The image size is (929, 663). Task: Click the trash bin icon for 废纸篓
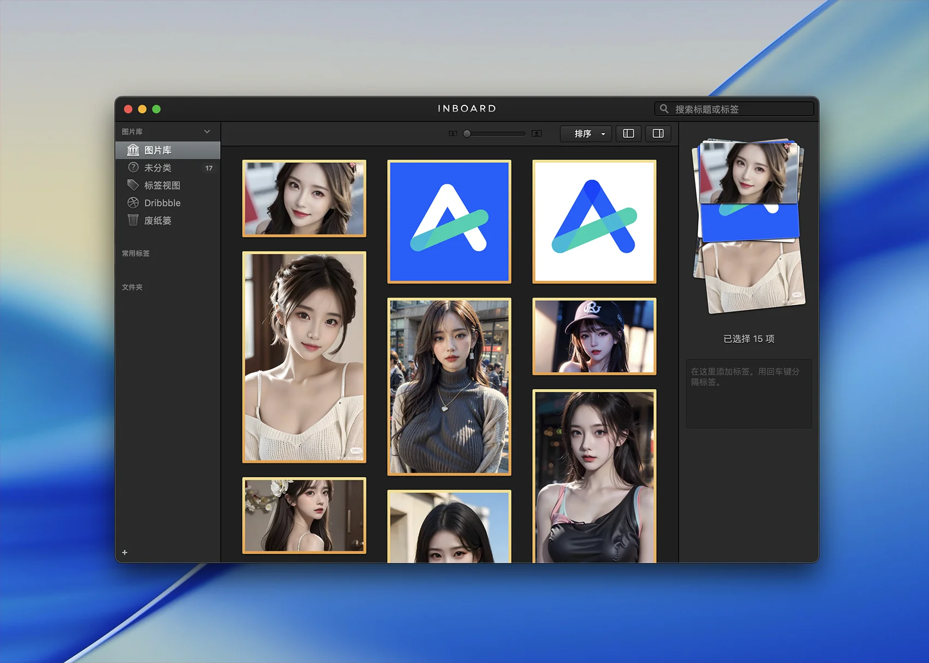pos(133,220)
